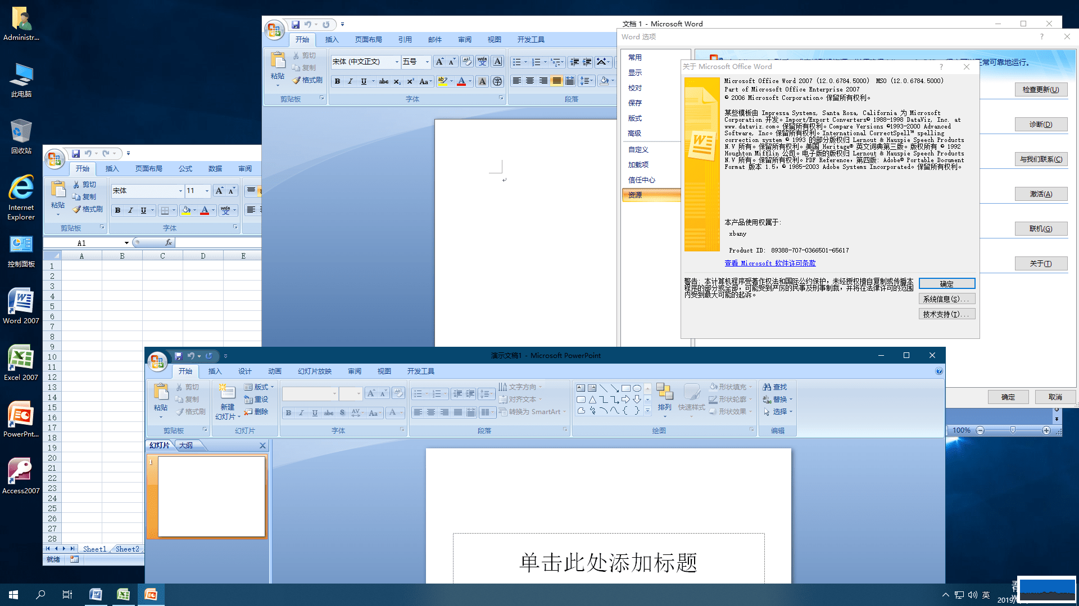1079x606 pixels.
Task: Select 信任中心 in the Word Options list
Action: coord(641,180)
